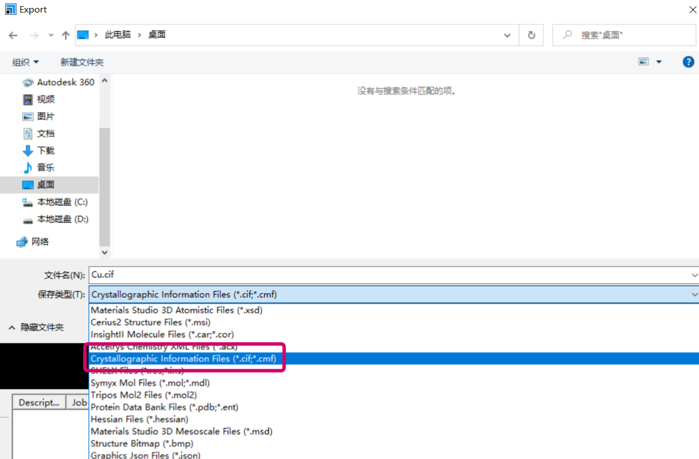Select 文档 folder in sidebar
Screen dimensions: 699x459
pos(39,133)
